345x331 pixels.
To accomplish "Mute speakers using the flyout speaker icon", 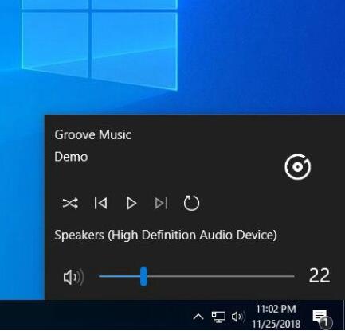I will pyautogui.click(x=73, y=277).
